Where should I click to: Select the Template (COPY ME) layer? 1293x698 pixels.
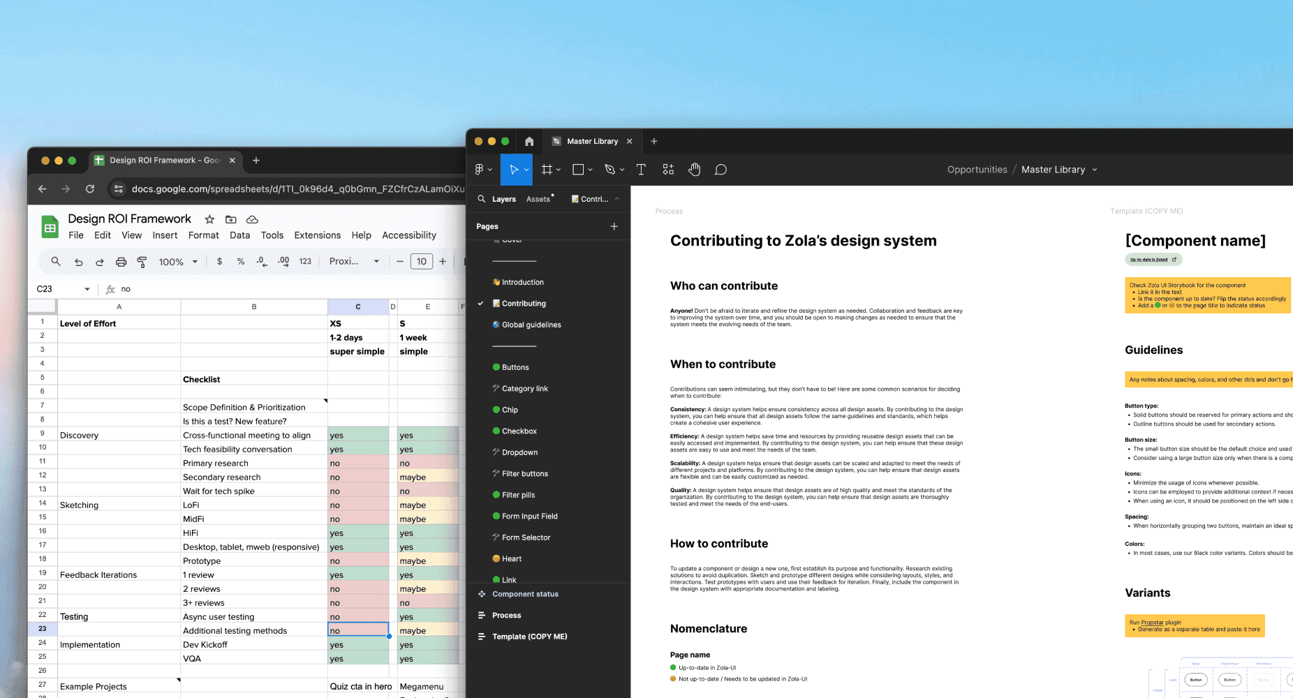(529, 637)
